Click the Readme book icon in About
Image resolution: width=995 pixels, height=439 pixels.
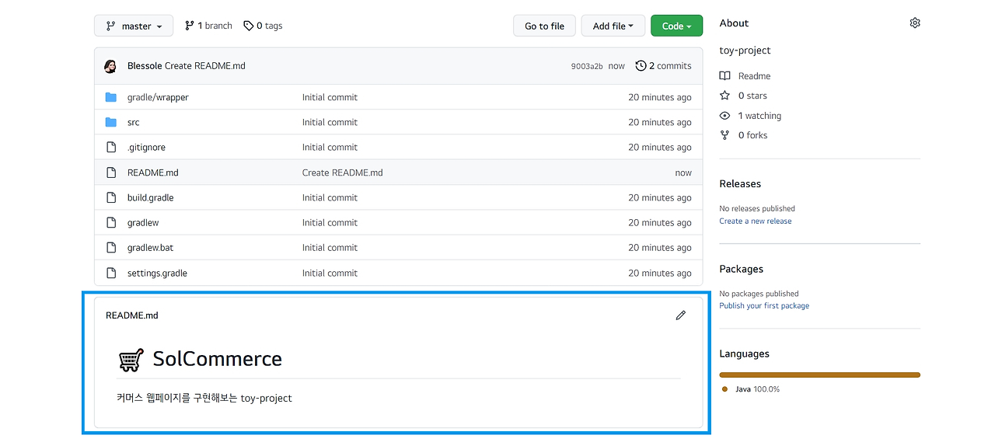[725, 76]
